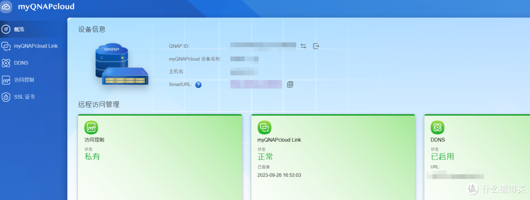
Task: Click the 已连接: label
Action: (x=264, y=167)
